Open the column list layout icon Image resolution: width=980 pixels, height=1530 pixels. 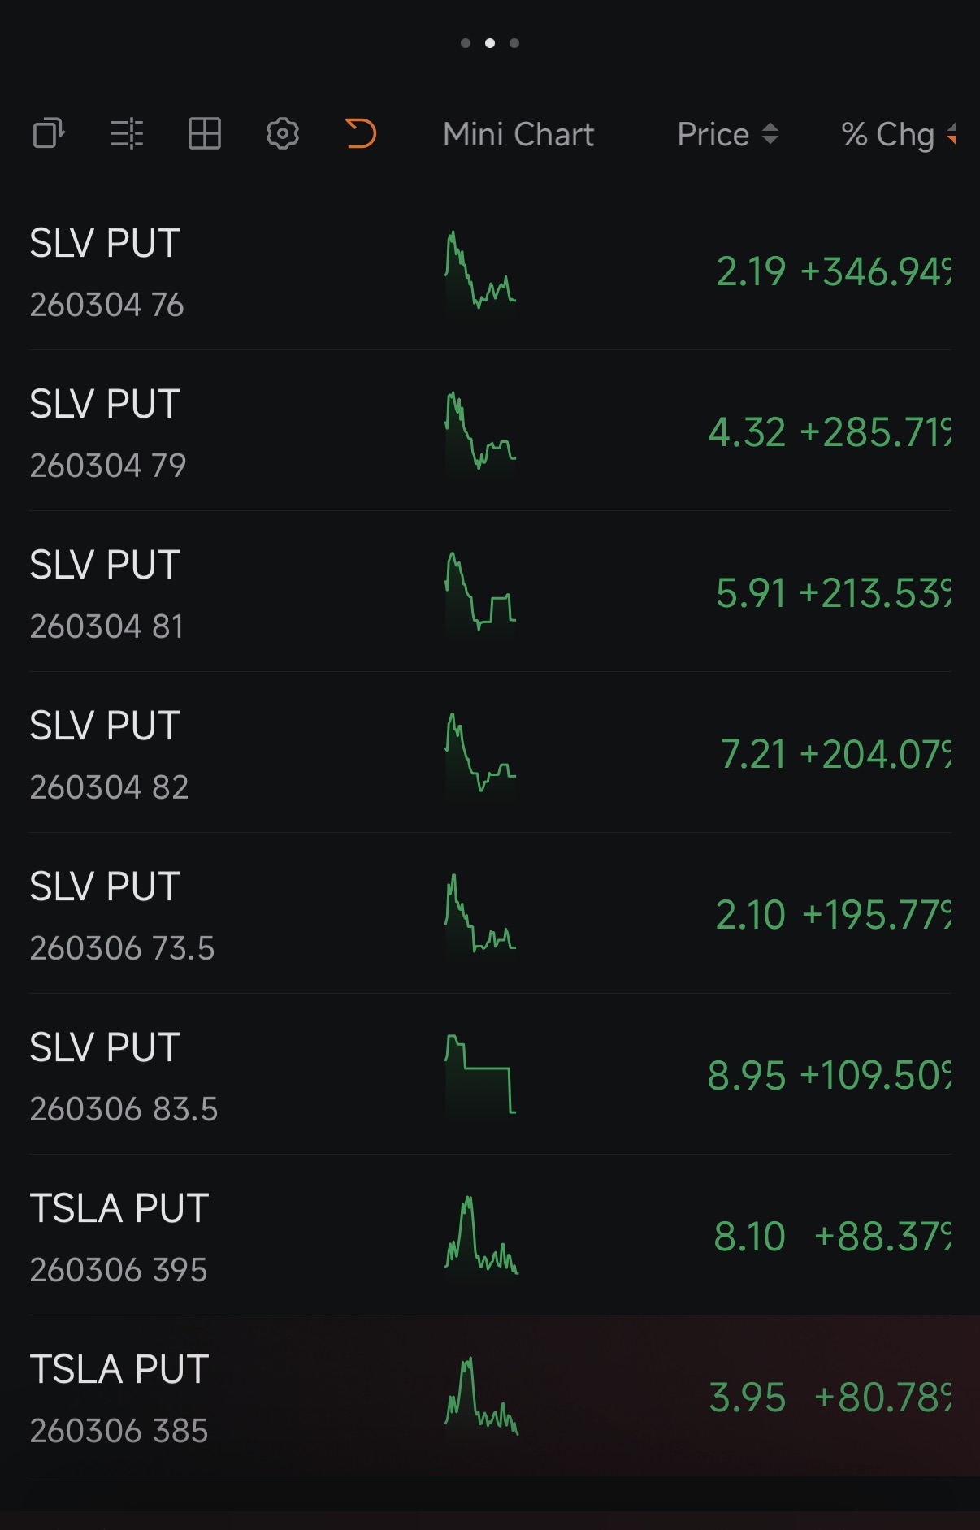click(x=127, y=133)
